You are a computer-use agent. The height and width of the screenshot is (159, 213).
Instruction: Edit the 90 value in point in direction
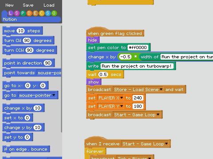tap(47, 63)
